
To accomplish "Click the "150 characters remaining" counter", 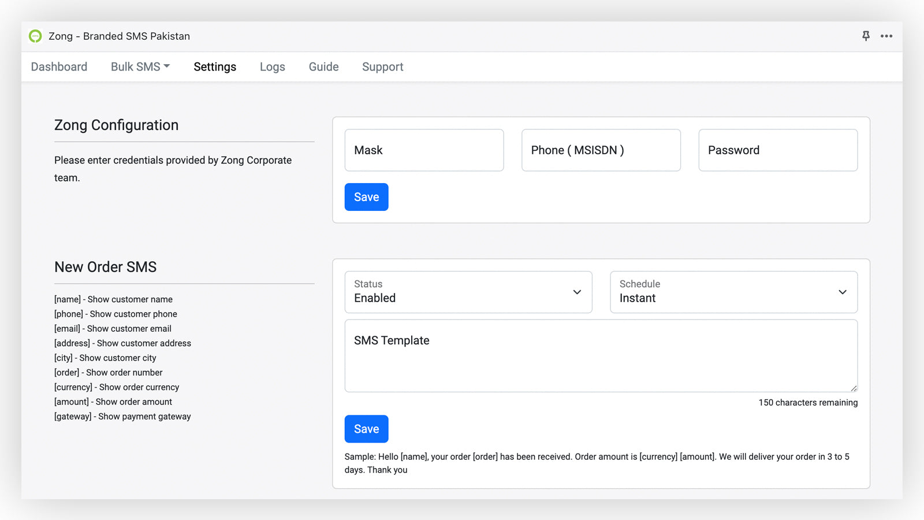I will click(808, 403).
